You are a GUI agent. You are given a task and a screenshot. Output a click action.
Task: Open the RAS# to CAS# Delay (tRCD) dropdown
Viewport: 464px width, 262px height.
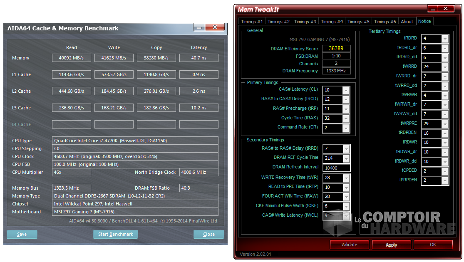click(x=345, y=99)
